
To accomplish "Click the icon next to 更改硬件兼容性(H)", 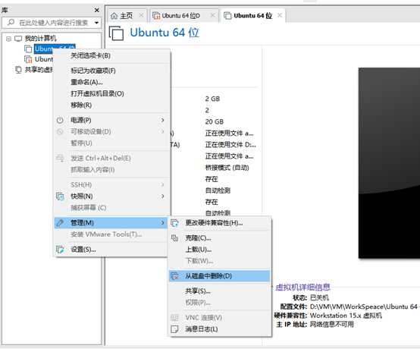I will coord(174,223).
